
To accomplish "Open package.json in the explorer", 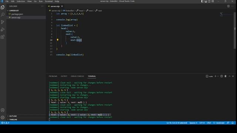I will (17, 14).
